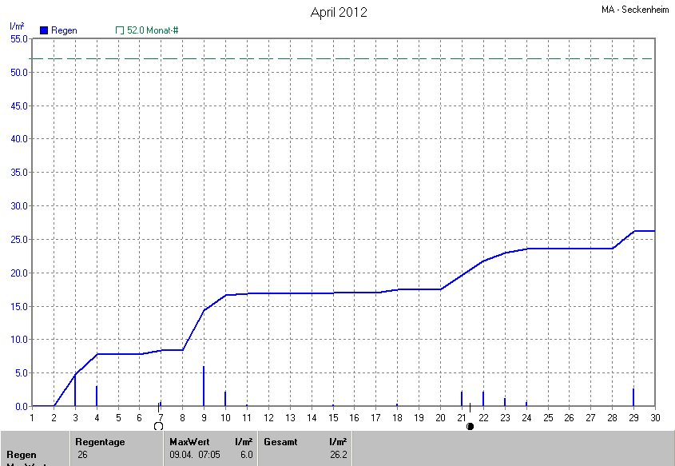Click the rain bar on day 10
The height and width of the screenshot is (466, 675).
pyautogui.click(x=225, y=399)
